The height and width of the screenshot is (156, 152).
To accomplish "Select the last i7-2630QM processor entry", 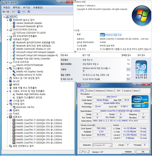I will (x=39, y=143).
